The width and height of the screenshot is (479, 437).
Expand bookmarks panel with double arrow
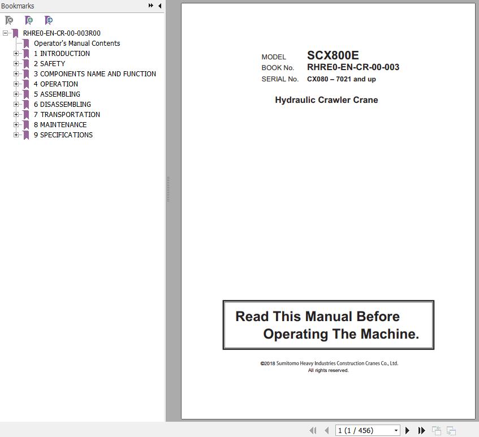150,6
